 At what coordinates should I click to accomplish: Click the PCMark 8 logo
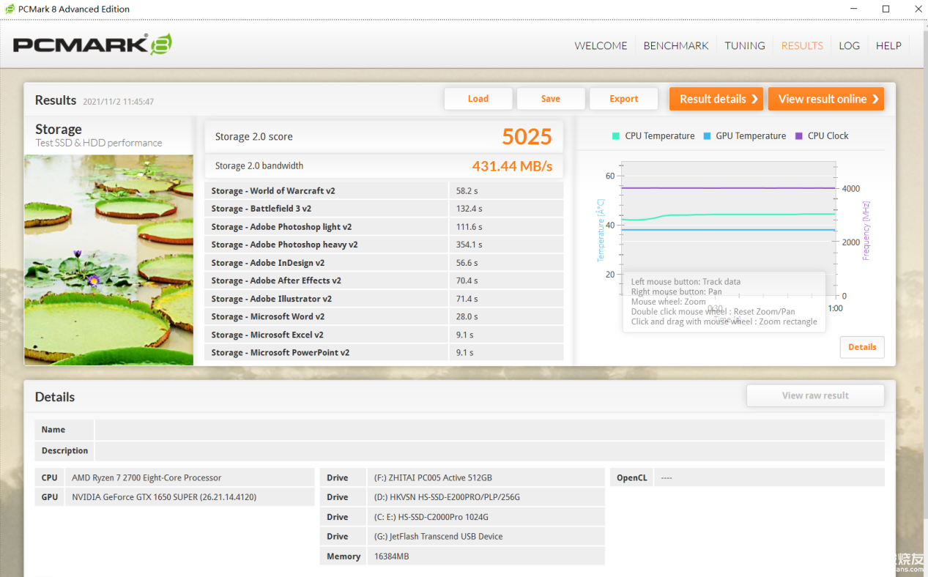click(x=92, y=44)
